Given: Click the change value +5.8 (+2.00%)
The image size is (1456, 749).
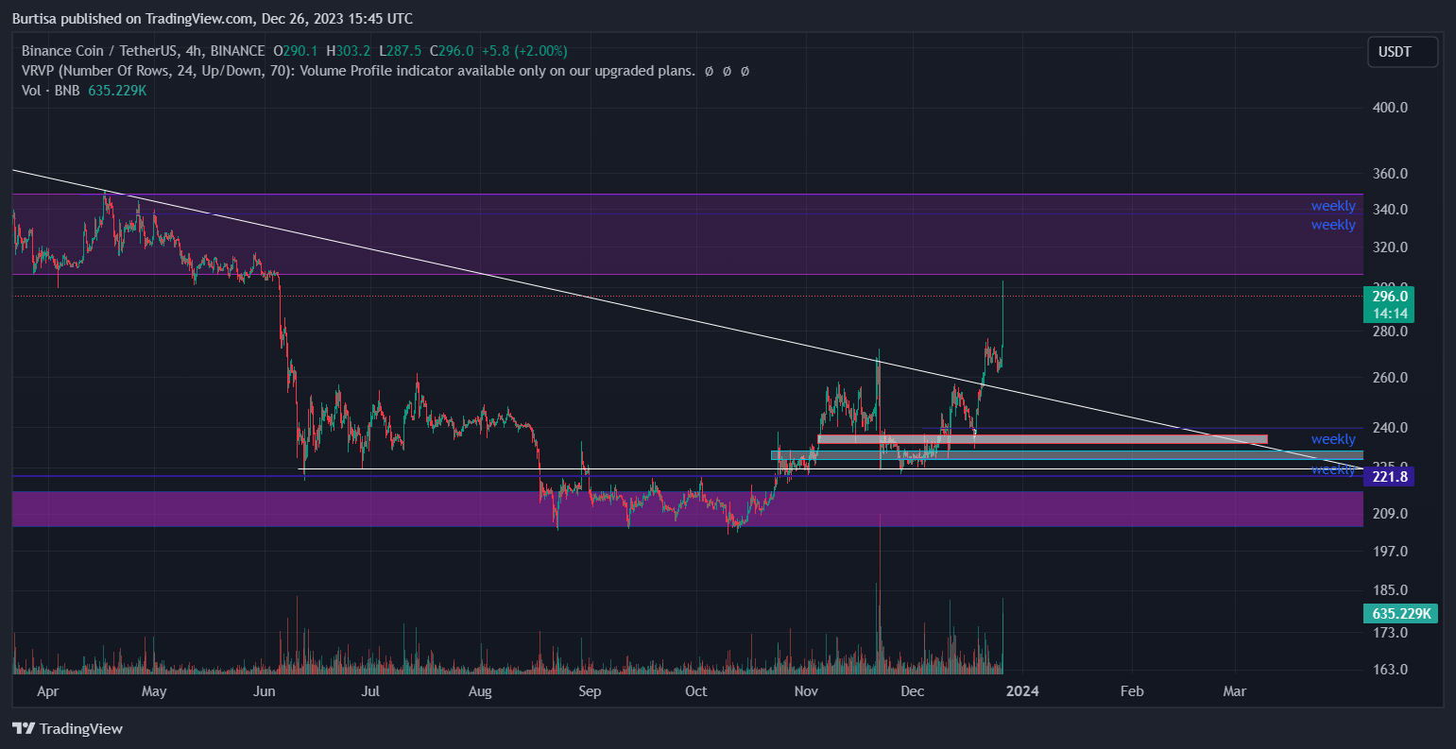Looking at the screenshot, I should (523, 51).
